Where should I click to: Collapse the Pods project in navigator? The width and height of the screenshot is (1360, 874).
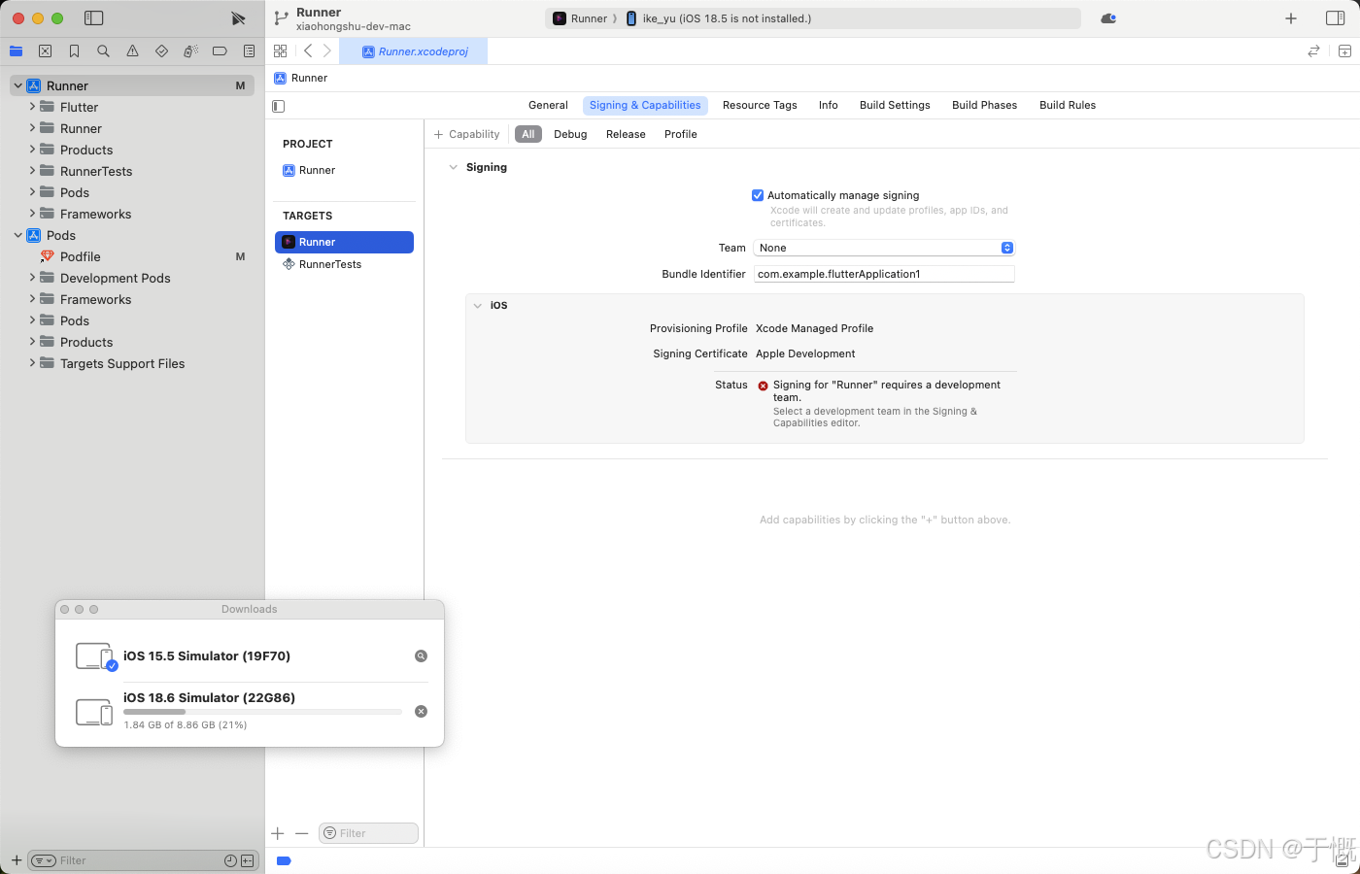point(17,235)
